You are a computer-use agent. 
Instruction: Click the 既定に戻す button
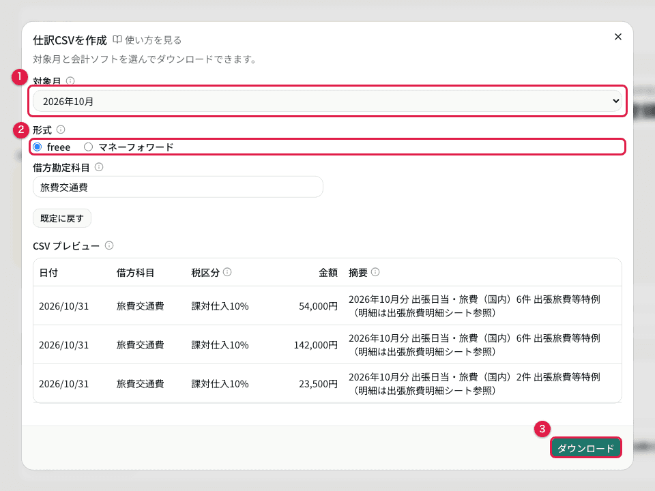62,218
